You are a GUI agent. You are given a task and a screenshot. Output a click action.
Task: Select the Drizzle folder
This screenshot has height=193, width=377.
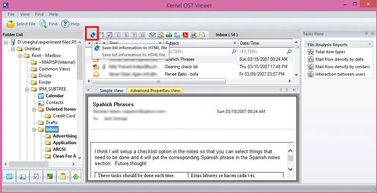(x=45, y=76)
